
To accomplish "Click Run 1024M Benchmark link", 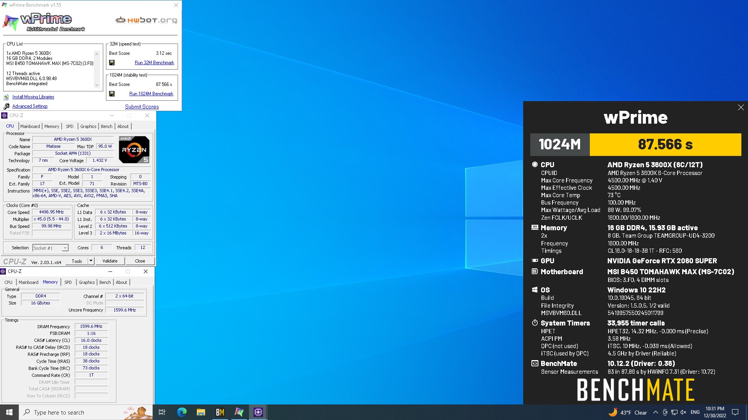I will [x=151, y=94].
